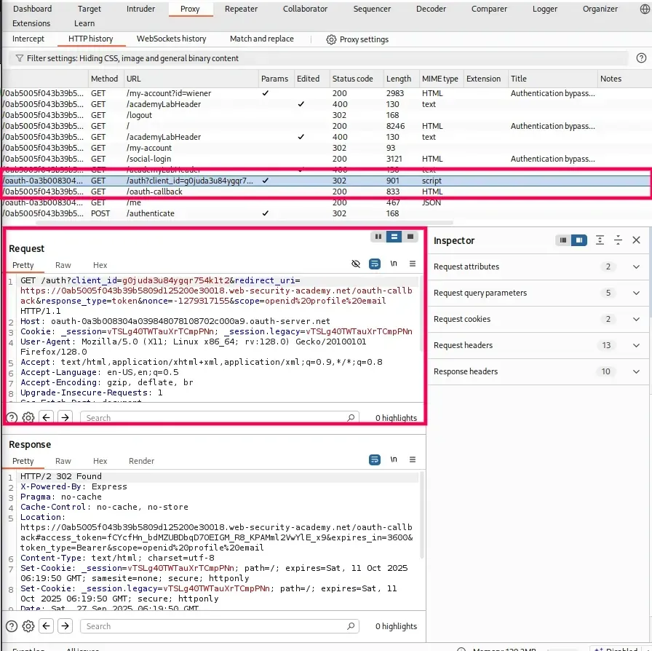Select the POST /authenticate history row
This screenshot has height=651, width=652.
tap(326, 213)
